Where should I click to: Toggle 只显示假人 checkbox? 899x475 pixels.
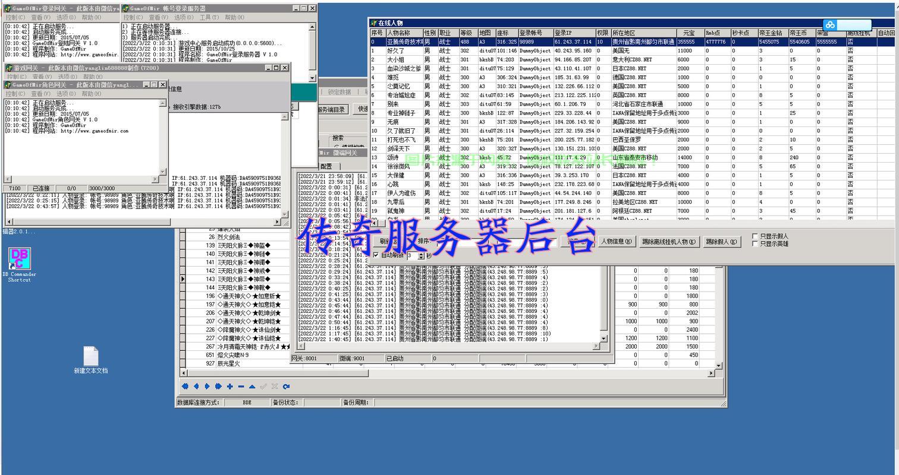point(755,236)
